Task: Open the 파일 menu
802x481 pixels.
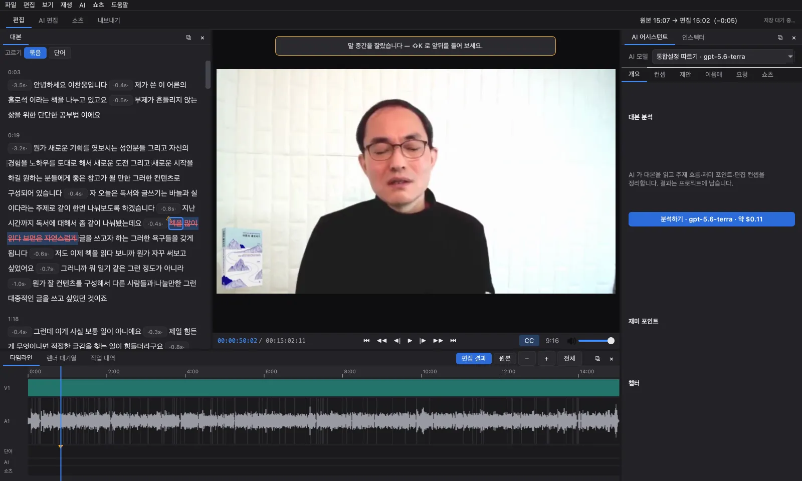Action: pyautogui.click(x=11, y=5)
